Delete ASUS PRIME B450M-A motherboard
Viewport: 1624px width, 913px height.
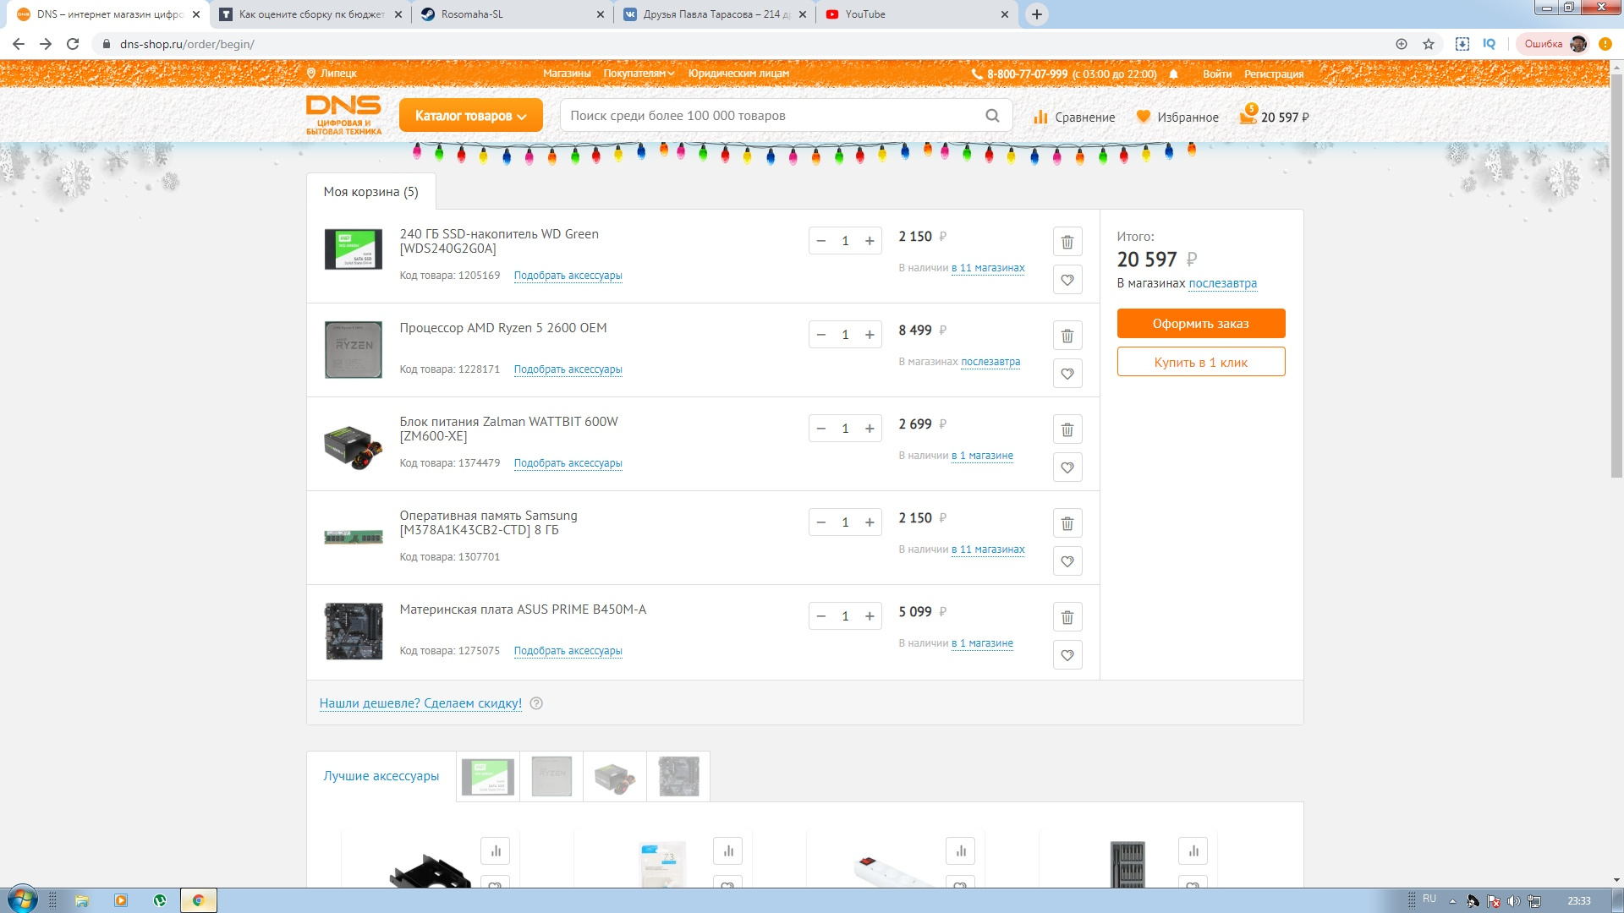(x=1067, y=617)
